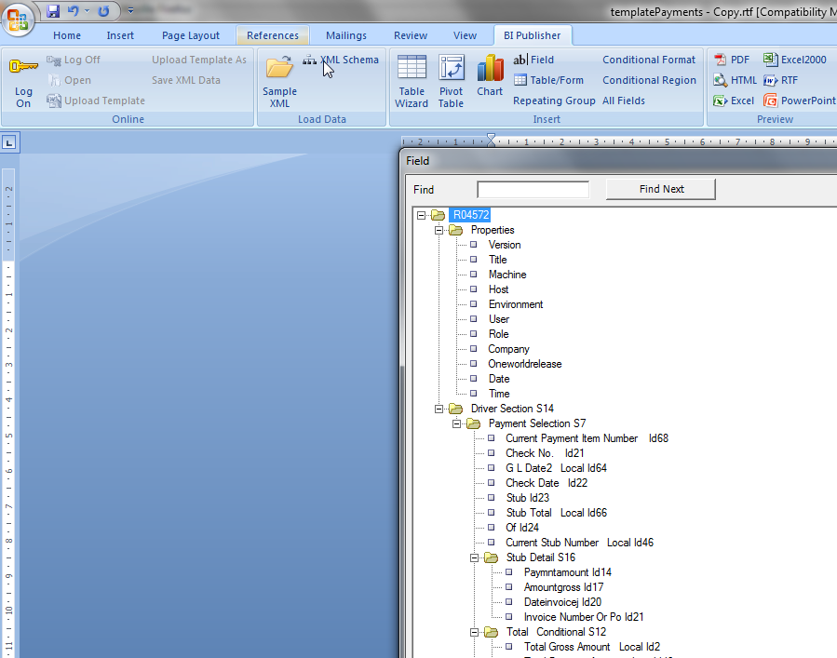
Task: Open the Insert ribbon tab
Action: 120,35
